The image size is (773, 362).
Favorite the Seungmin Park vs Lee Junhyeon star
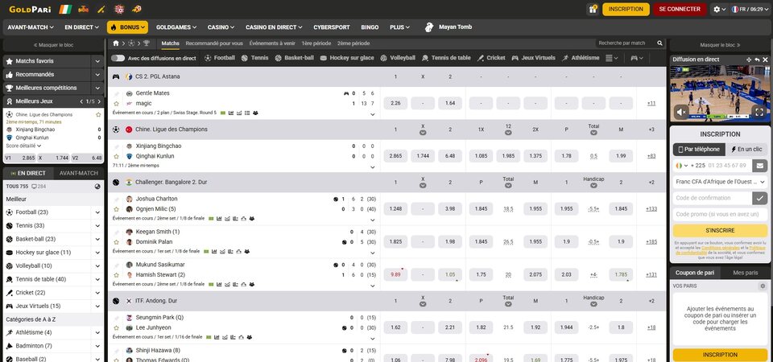[x=116, y=327]
